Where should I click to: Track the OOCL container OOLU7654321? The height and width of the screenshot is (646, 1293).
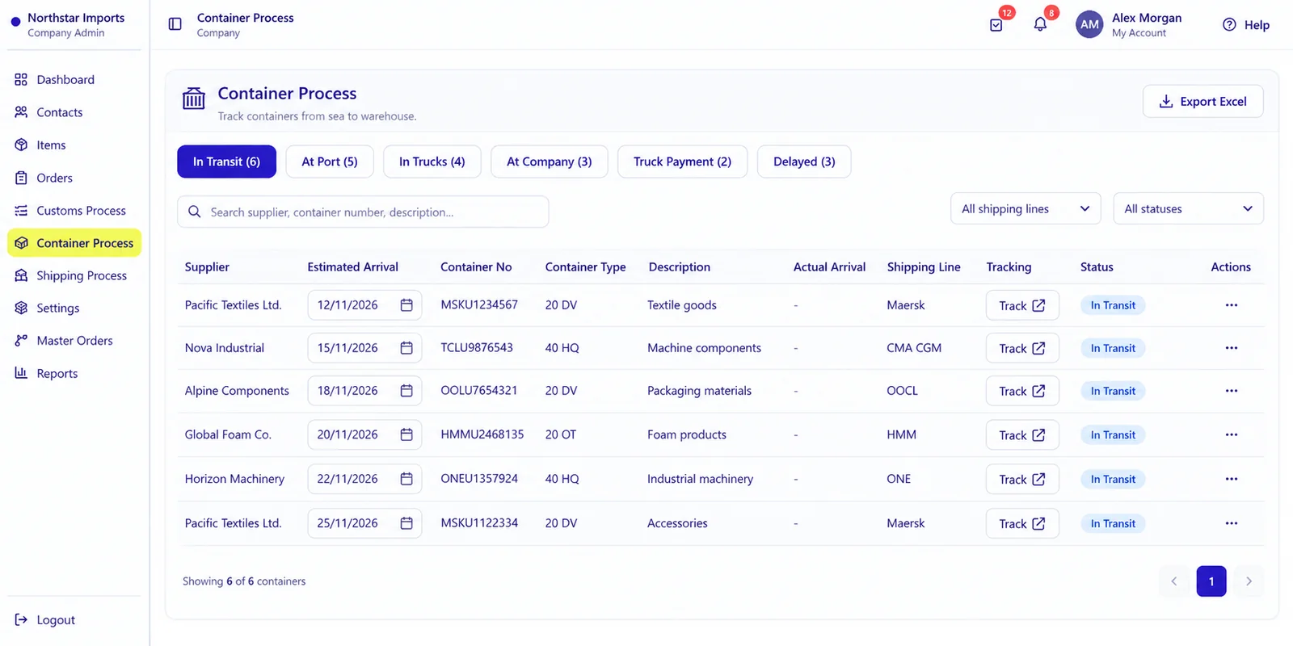point(1022,391)
